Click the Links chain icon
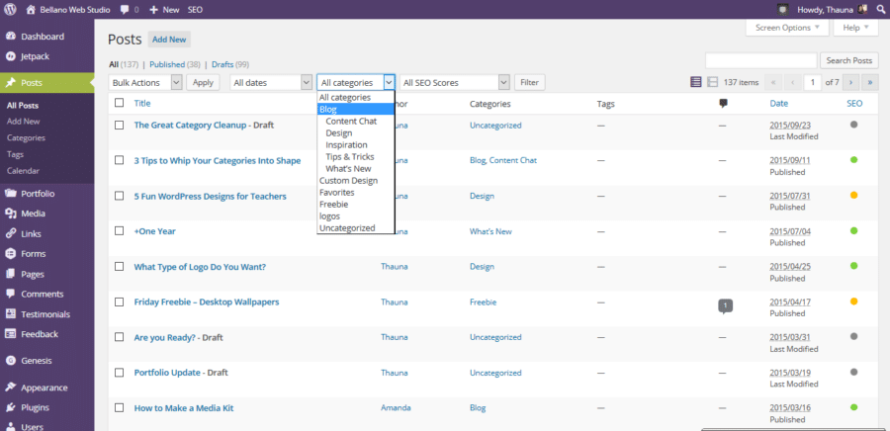The image size is (890, 431). click(x=10, y=233)
